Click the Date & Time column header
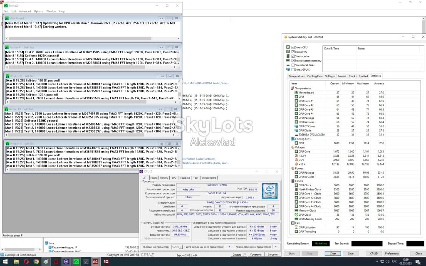This screenshot has height=266, width=426. point(332,49)
